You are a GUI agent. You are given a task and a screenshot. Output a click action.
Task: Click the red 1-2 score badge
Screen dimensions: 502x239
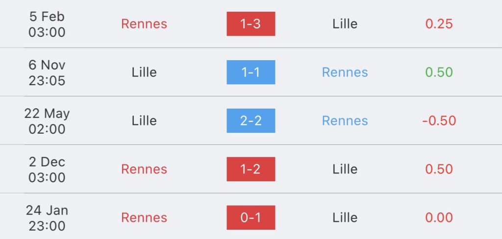tap(251, 169)
